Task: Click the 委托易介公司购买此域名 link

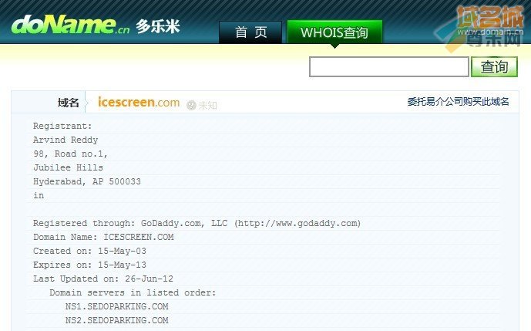Action: pyautogui.click(x=458, y=101)
